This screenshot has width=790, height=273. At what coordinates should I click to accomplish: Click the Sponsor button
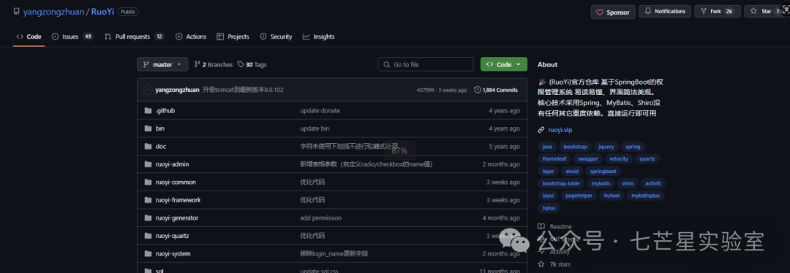pos(613,12)
